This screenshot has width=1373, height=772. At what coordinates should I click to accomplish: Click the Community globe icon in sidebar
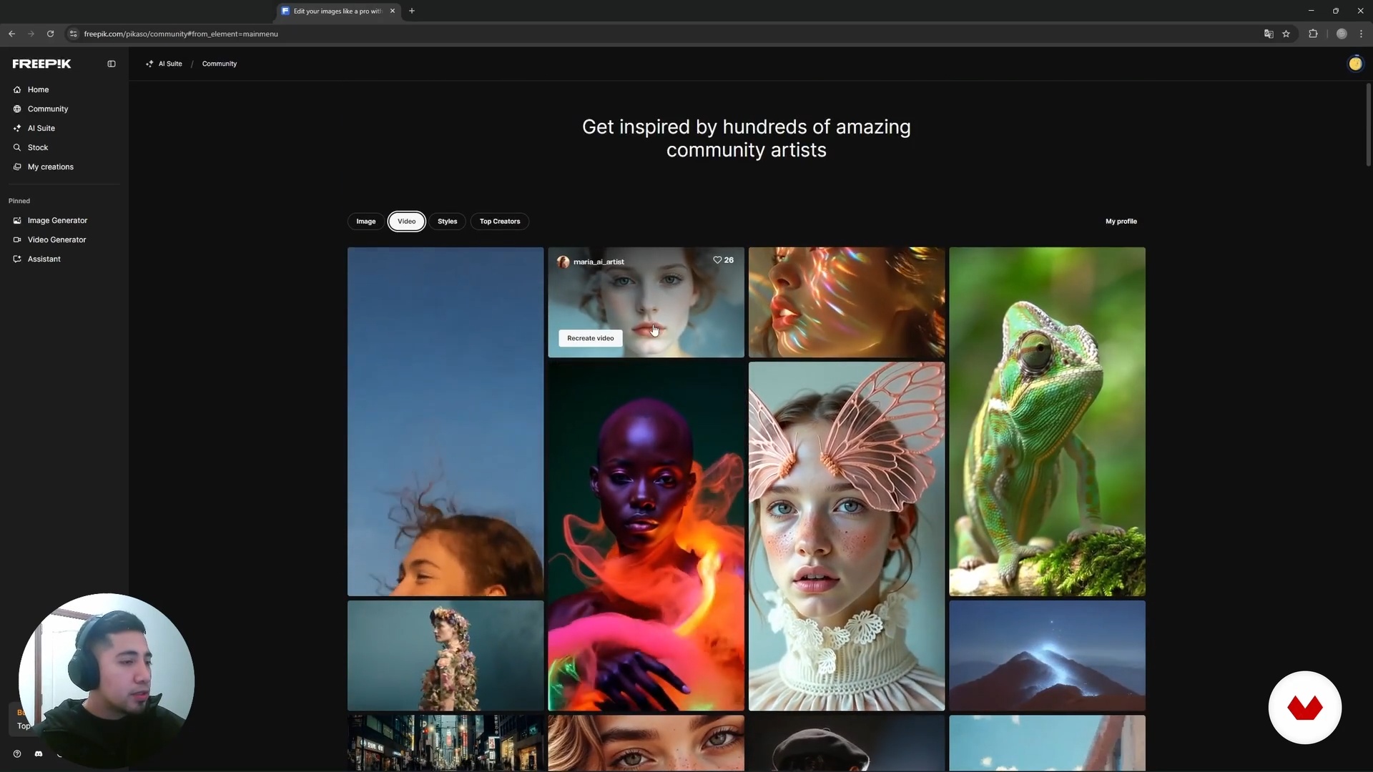(x=17, y=109)
